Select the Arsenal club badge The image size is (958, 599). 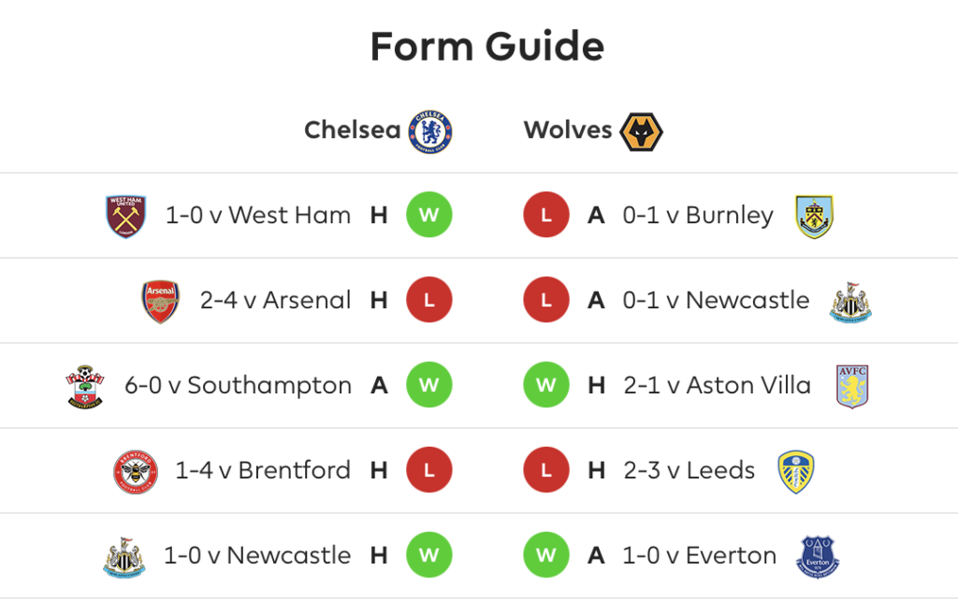click(161, 301)
